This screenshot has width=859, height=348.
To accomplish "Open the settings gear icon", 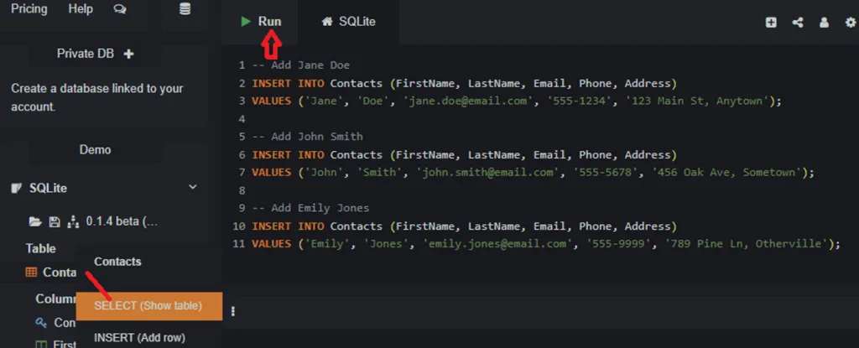I will [x=850, y=23].
